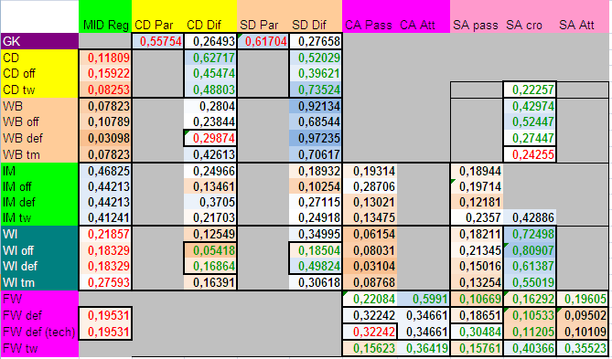This screenshot has width=612, height=359.
Task: Click the WI def label cell
Action: [39, 266]
